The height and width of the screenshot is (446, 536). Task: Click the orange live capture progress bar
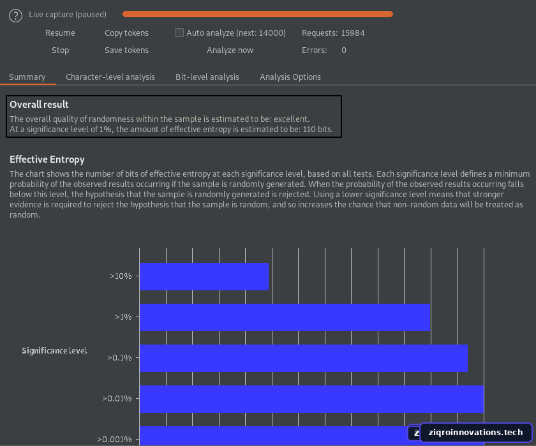click(258, 14)
